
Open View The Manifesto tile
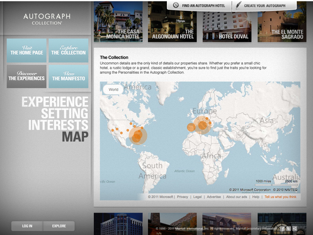[x=68, y=77]
